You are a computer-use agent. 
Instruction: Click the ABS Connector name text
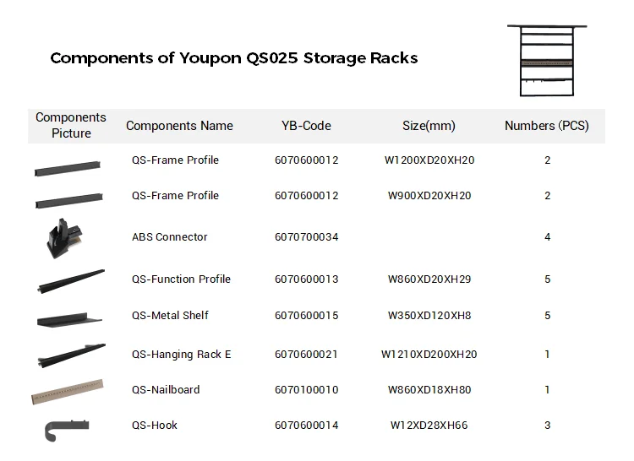click(169, 237)
